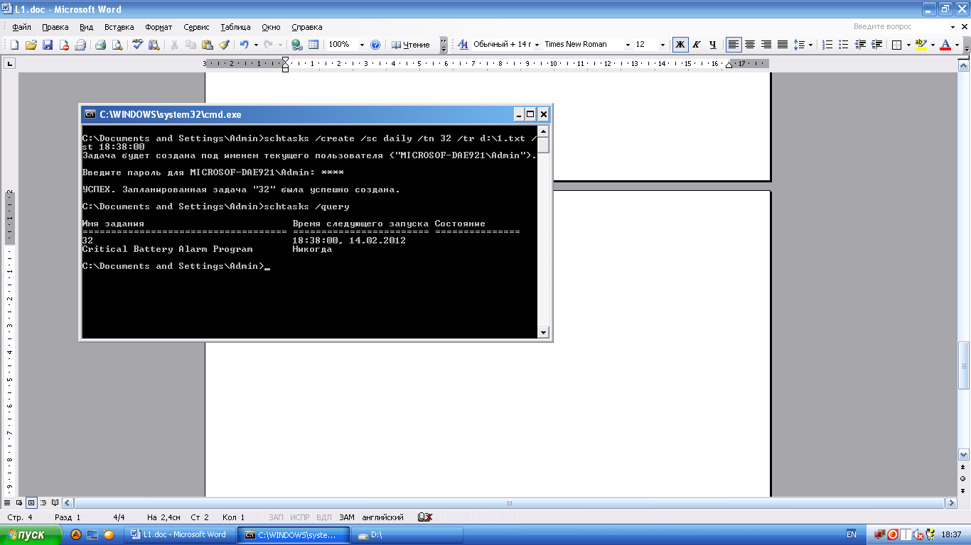
Task: Click the Permission icon with red stop sign
Action: coord(64,45)
